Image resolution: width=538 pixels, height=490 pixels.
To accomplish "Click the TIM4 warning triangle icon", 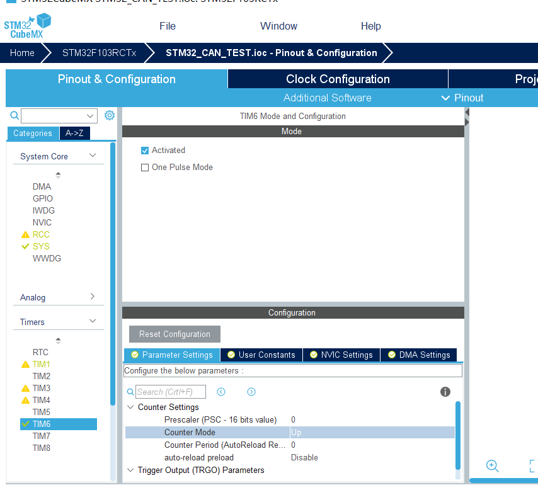I will [x=25, y=401].
